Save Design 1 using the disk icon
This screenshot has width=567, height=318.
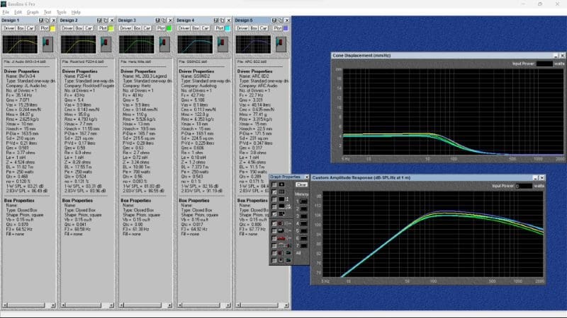(x=40, y=20)
